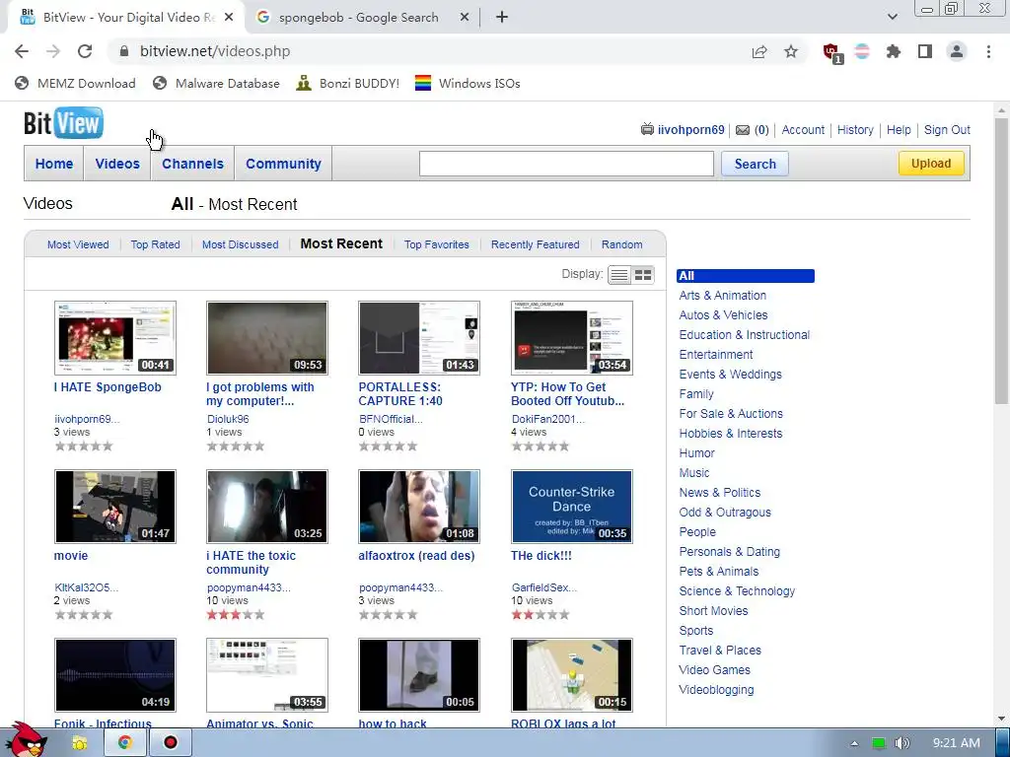Select the Recently Featured filter
The width and height of the screenshot is (1010, 757).
[536, 244]
